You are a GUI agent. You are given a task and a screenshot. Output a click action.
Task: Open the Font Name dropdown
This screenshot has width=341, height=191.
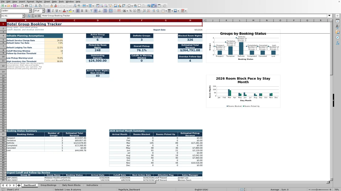pyautogui.click(x=30, y=11)
